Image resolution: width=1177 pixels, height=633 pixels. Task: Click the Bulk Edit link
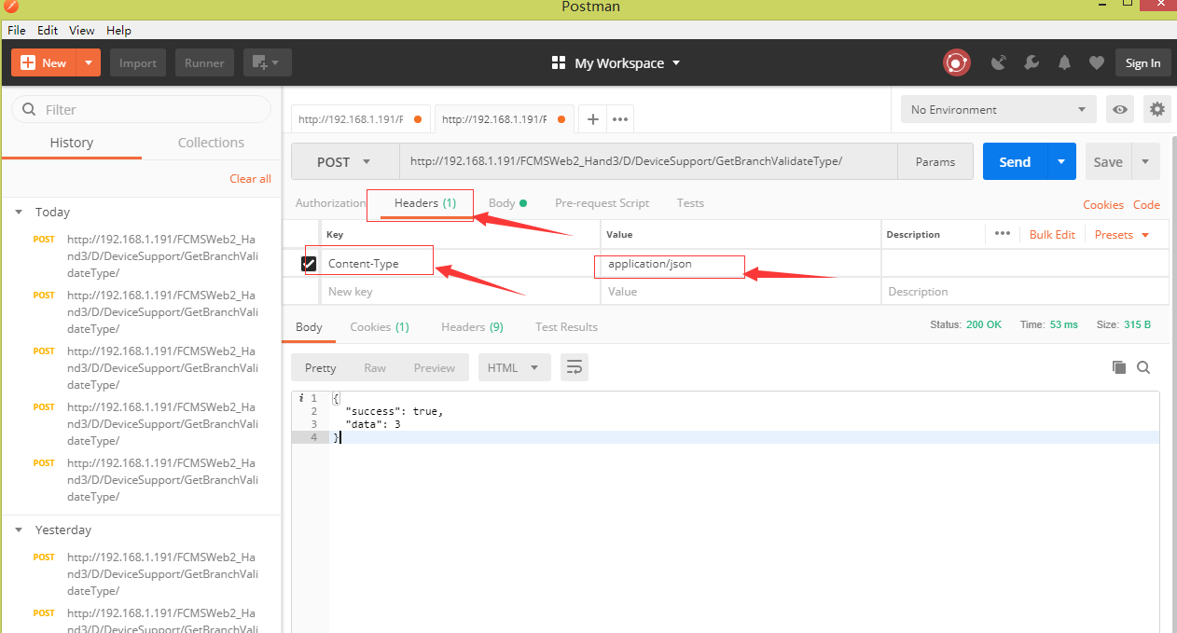pyautogui.click(x=1052, y=234)
